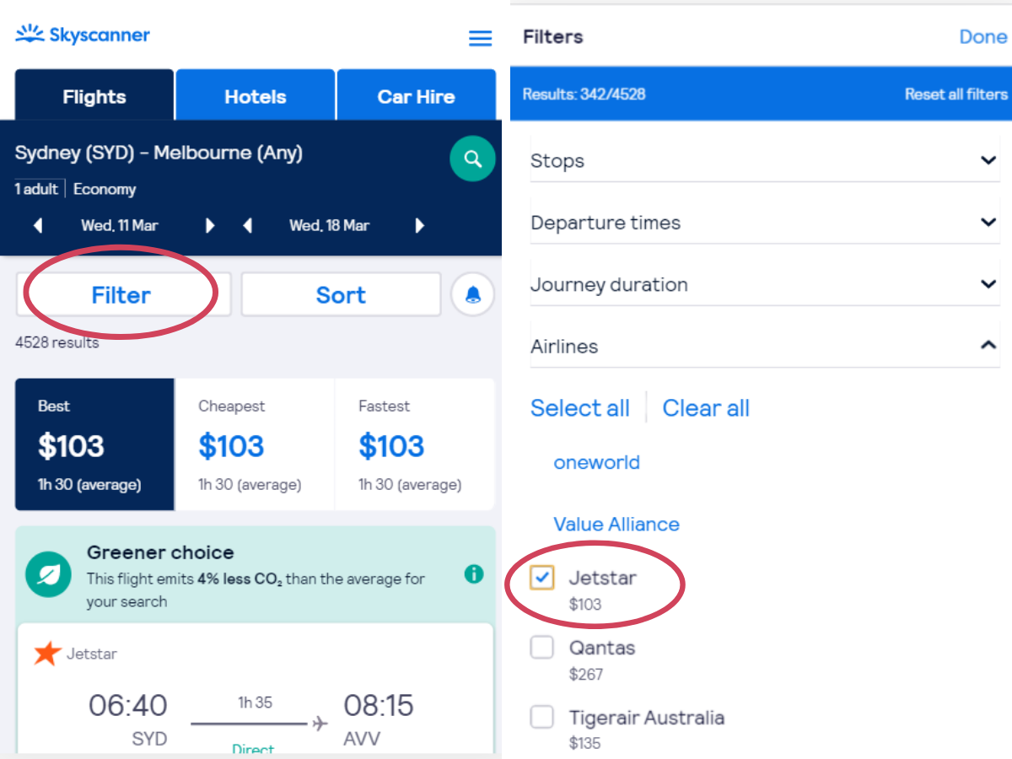Click Reset all filters link
1012x759 pixels.
click(x=955, y=94)
